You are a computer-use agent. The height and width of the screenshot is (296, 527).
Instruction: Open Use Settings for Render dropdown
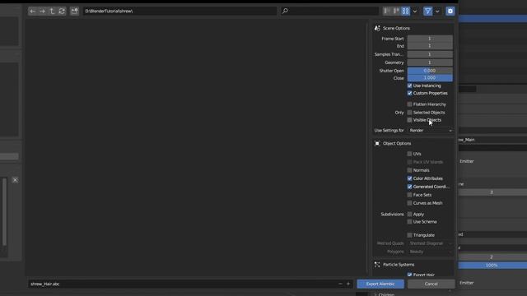[x=430, y=130]
